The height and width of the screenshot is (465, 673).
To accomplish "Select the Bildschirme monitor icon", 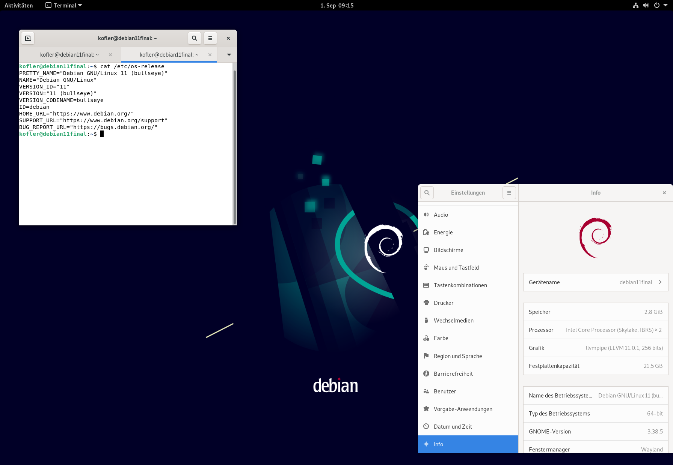I will [426, 250].
